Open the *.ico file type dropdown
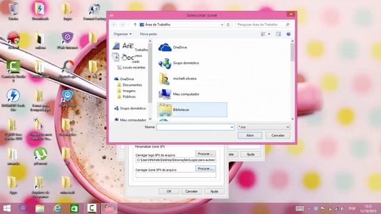 coord(264,127)
